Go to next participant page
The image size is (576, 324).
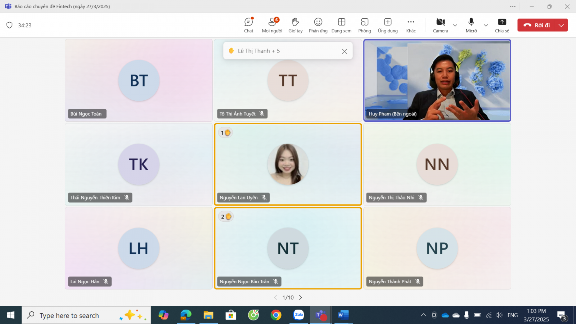click(301, 297)
